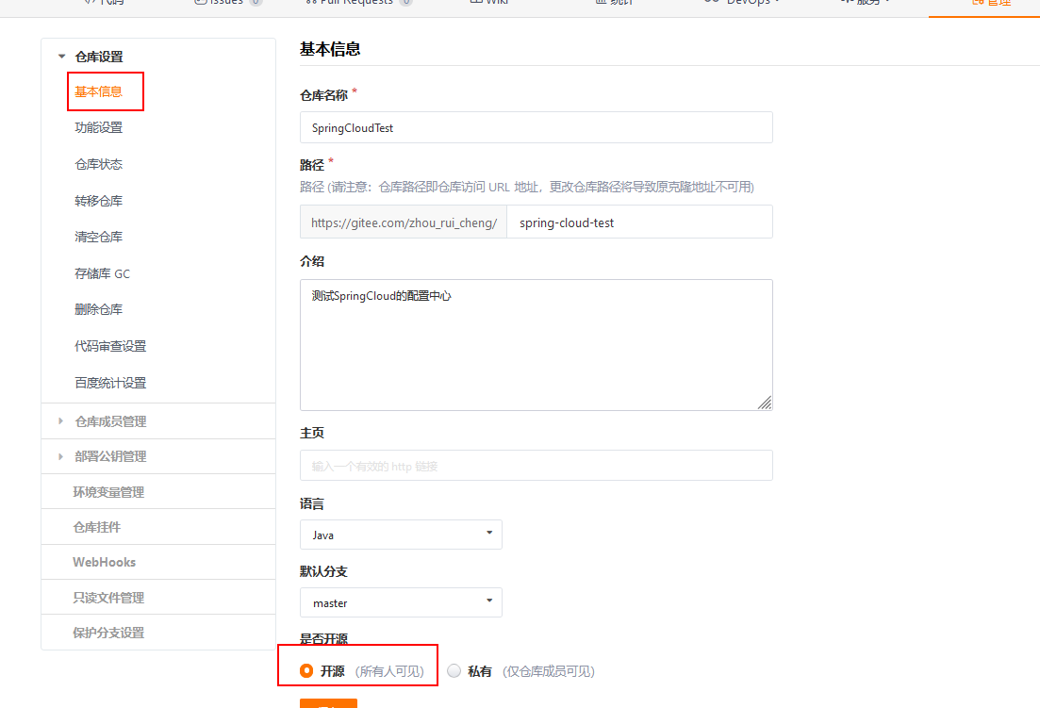
Task: Open 基本信息 in the sidebar
Action: pyautogui.click(x=98, y=91)
